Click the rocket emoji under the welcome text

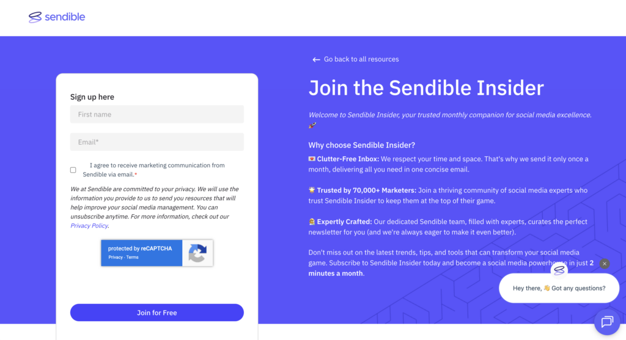pyautogui.click(x=312, y=126)
